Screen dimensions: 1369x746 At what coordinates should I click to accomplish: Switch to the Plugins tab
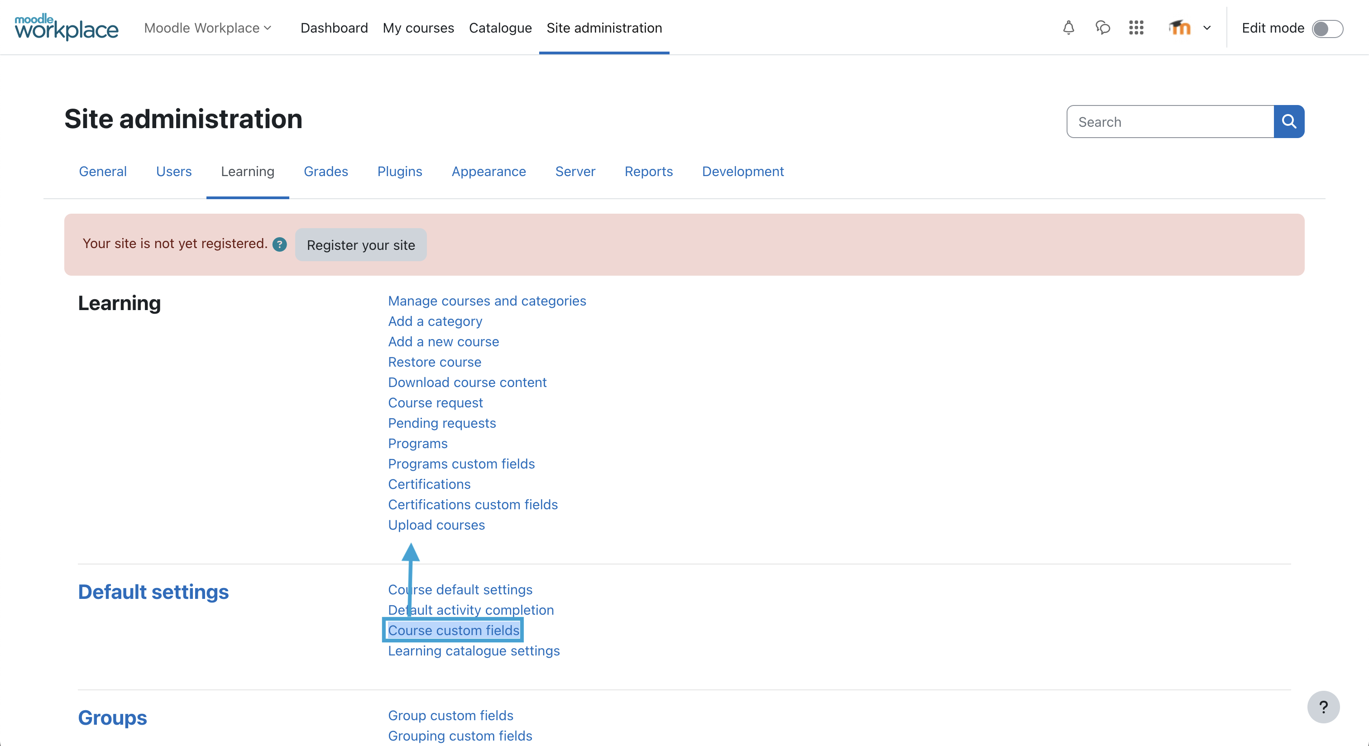point(400,171)
